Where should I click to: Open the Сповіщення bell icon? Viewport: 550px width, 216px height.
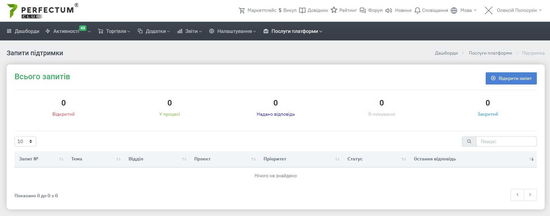[x=417, y=11]
